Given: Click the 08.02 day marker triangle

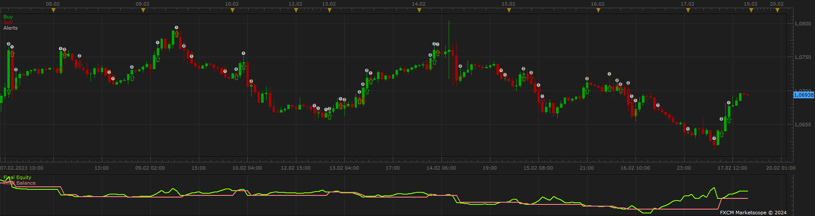Looking at the screenshot, I should tap(53, 10).
